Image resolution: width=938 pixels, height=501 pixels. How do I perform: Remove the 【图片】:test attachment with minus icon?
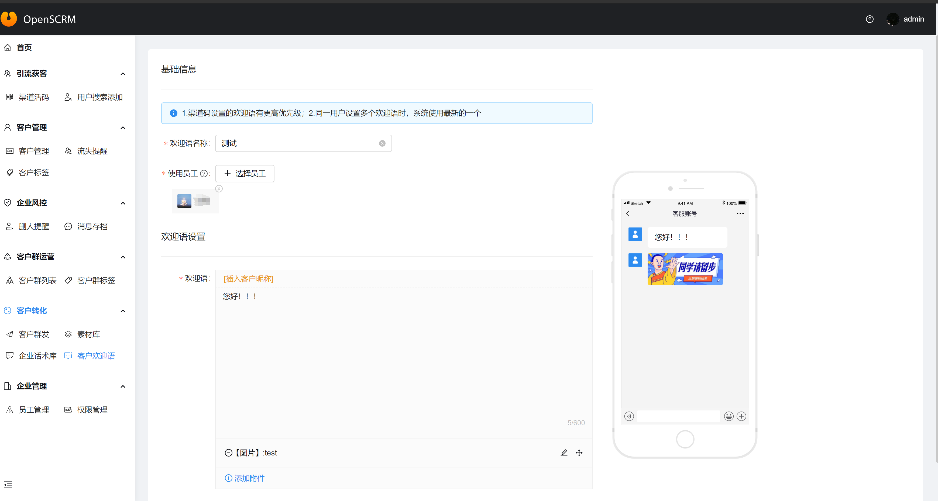[228, 452]
